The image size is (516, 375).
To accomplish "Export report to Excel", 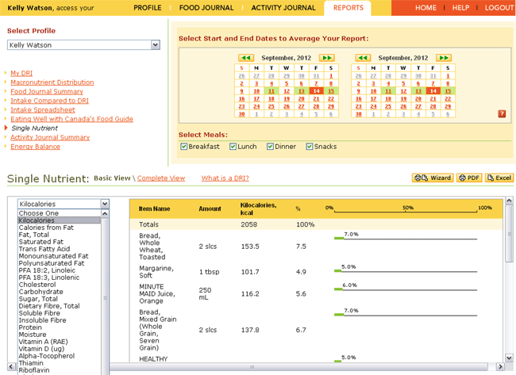I will (499, 178).
